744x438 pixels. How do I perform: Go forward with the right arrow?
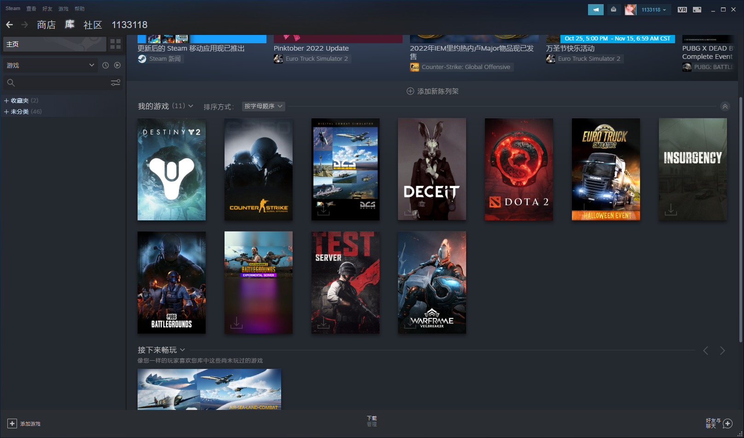[24, 24]
